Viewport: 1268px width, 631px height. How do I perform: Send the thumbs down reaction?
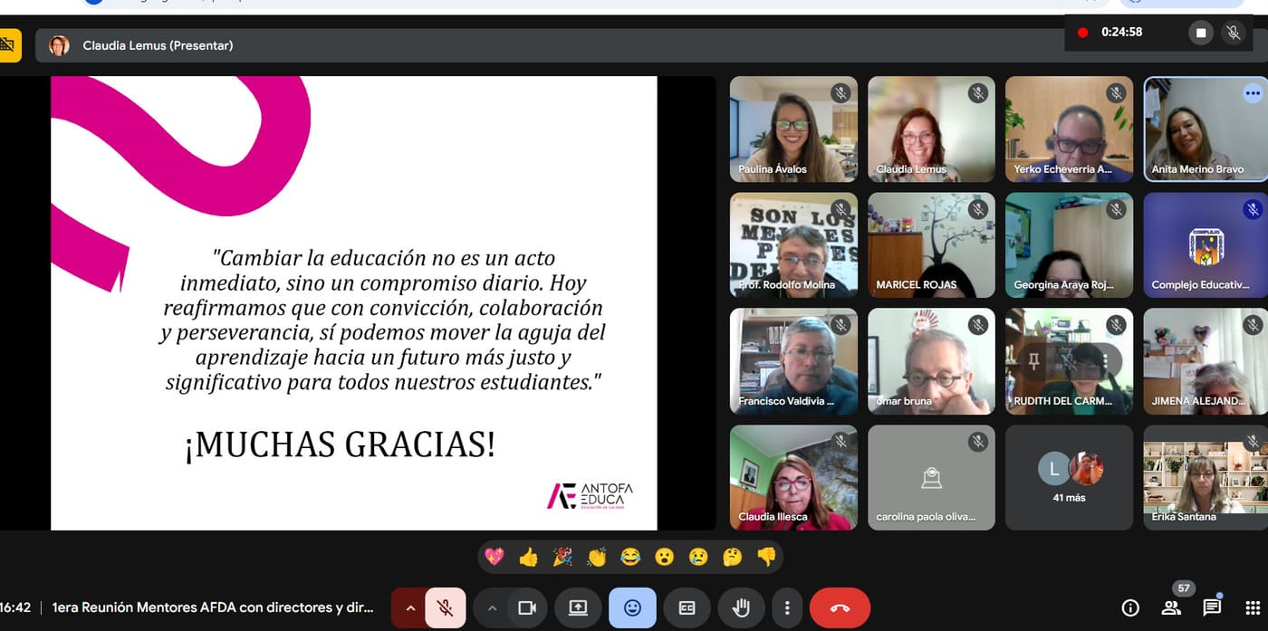coord(766,557)
